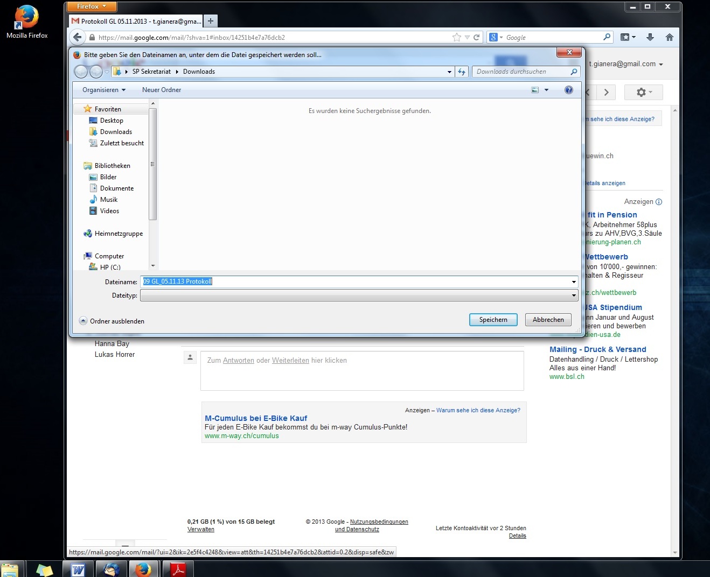The width and height of the screenshot is (710, 577).
Task: Click the contact Lukas Horrer in Gmail
Action: pyautogui.click(x=115, y=355)
